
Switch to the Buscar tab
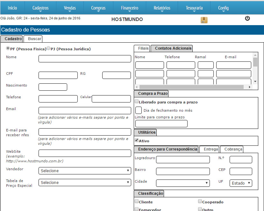pyautogui.click(x=34, y=39)
